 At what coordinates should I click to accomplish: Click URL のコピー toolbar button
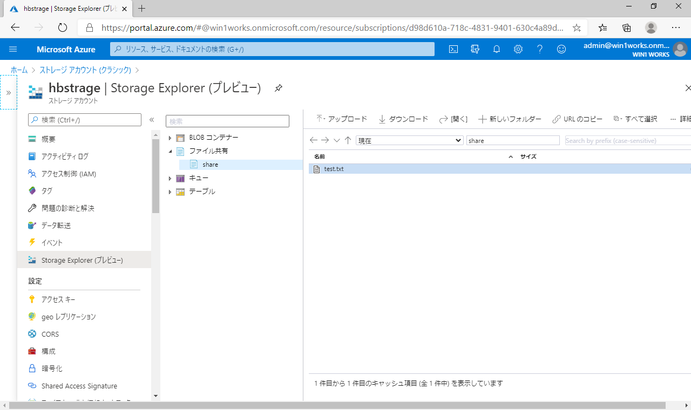point(577,119)
